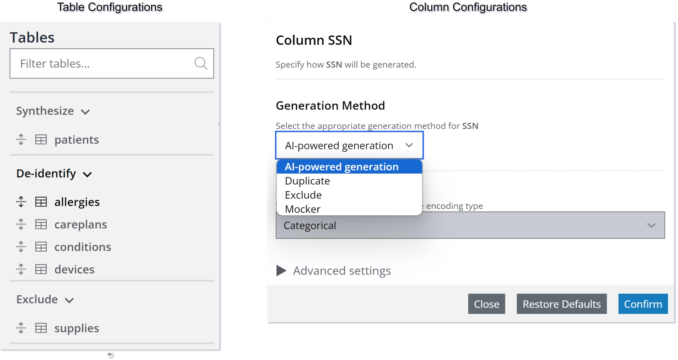Click the drag handle beside devices
The image size is (678, 360).
pyautogui.click(x=21, y=269)
